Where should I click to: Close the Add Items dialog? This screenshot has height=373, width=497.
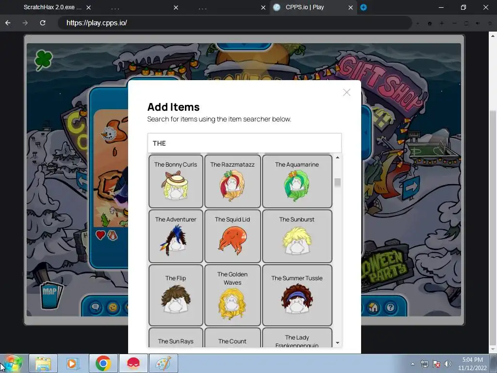(347, 92)
